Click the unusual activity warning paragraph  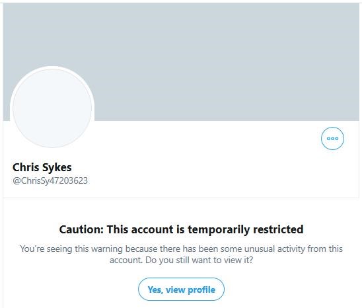point(181,254)
